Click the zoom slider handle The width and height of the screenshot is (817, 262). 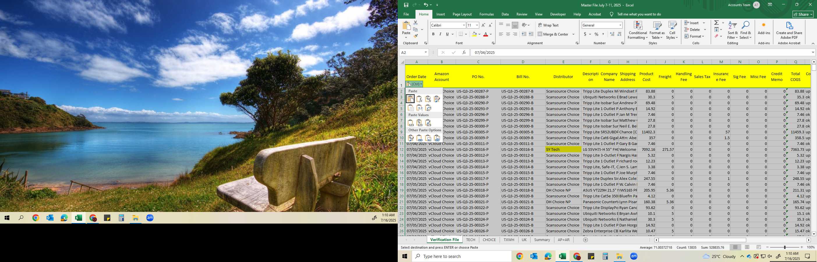pos(785,247)
